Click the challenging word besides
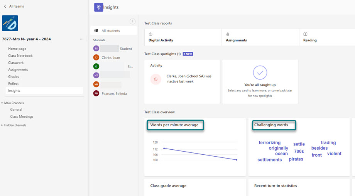This screenshot has width=355, height=196. pyautogui.click(x=319, y=148)
